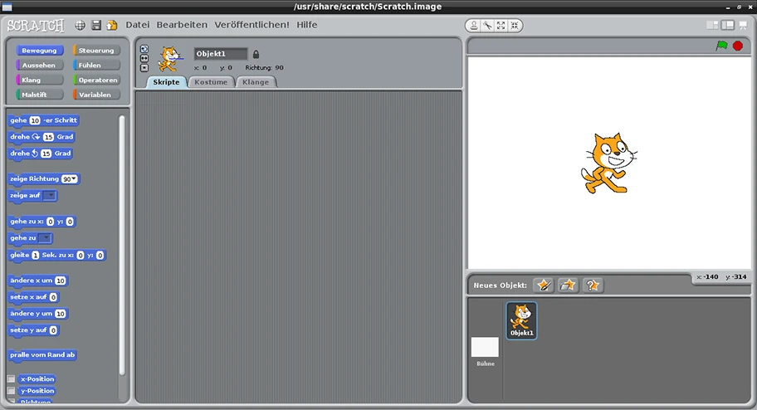Viewport: 757px width, 410px height.
Task: Click the Objekt1 name field
Action: pos(221,54)
